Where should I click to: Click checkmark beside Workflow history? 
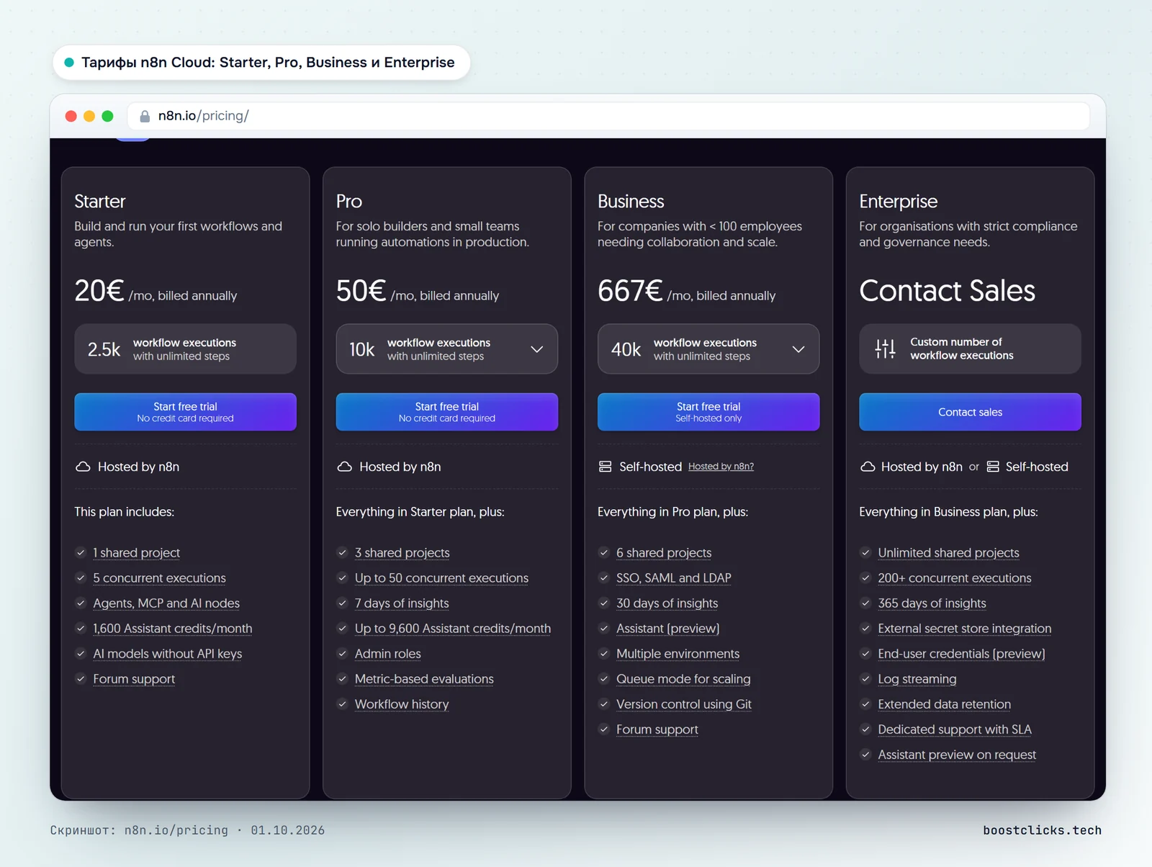[342, 704]
